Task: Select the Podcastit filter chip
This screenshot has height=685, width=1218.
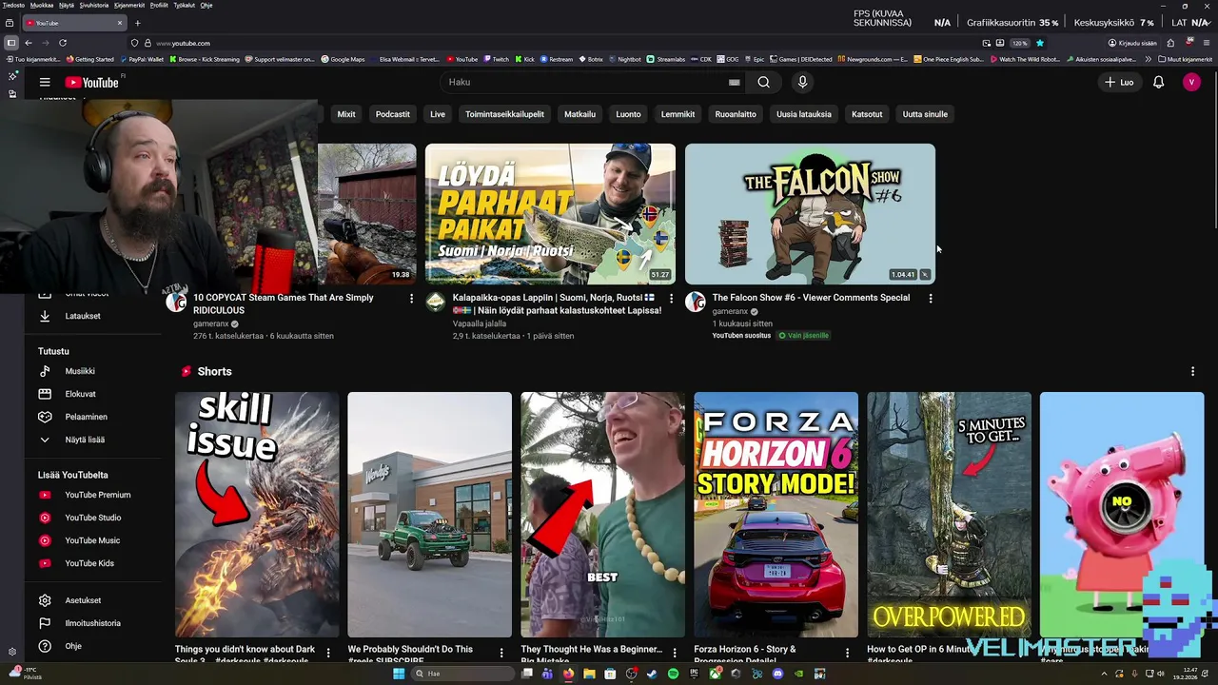Action: [x=392, y=114]
